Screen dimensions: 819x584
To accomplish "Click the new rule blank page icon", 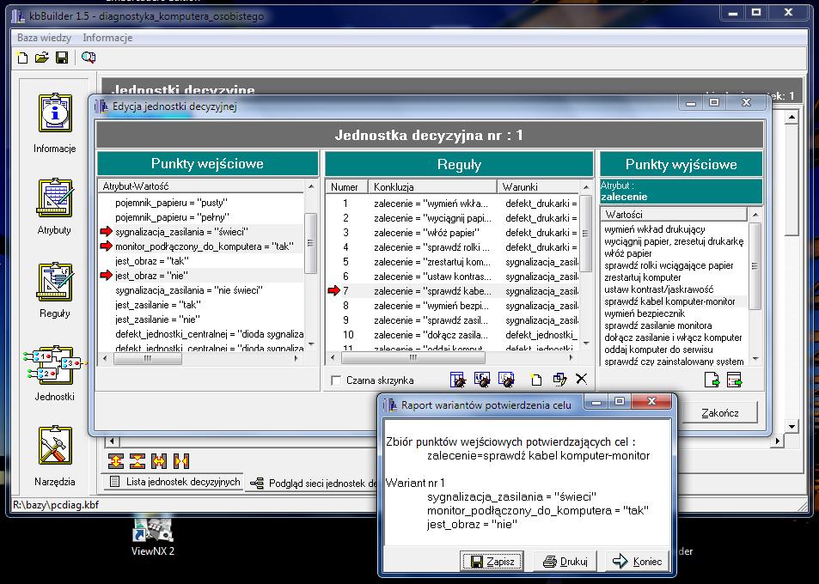I will point(536,380).
